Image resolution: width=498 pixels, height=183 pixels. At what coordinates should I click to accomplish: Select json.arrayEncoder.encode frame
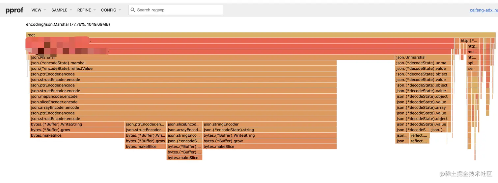pyautogui.click(x=183, y=108)
